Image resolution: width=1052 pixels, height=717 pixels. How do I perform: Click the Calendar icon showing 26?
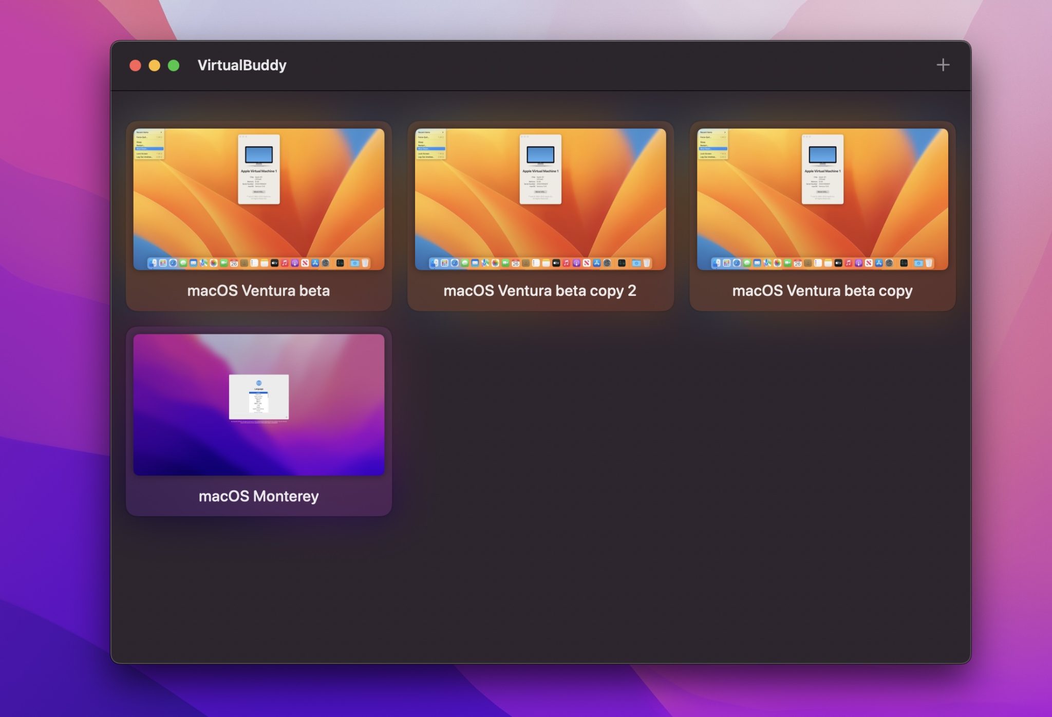pyautogui.click(x=234, y=263)
